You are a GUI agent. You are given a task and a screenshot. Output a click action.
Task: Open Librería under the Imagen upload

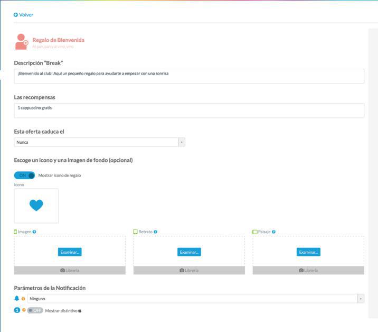coord(70,270)
